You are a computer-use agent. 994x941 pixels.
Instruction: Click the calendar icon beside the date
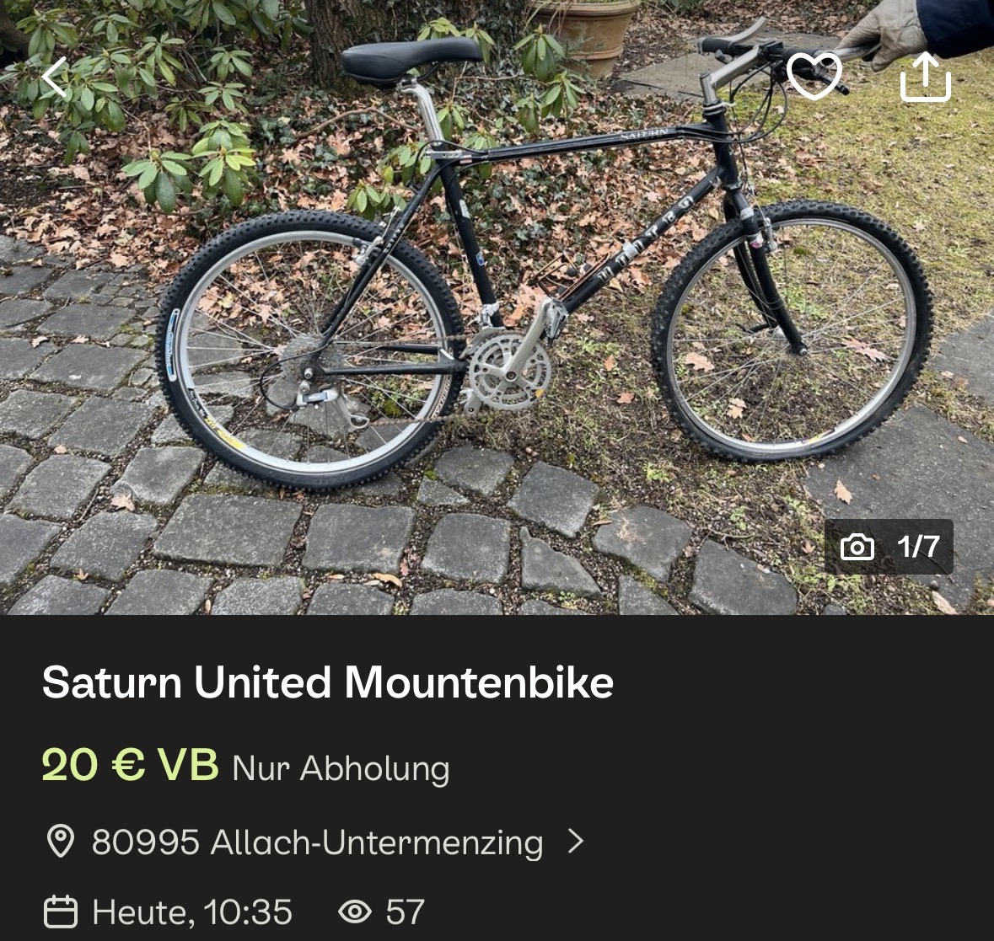coord(60,912)
